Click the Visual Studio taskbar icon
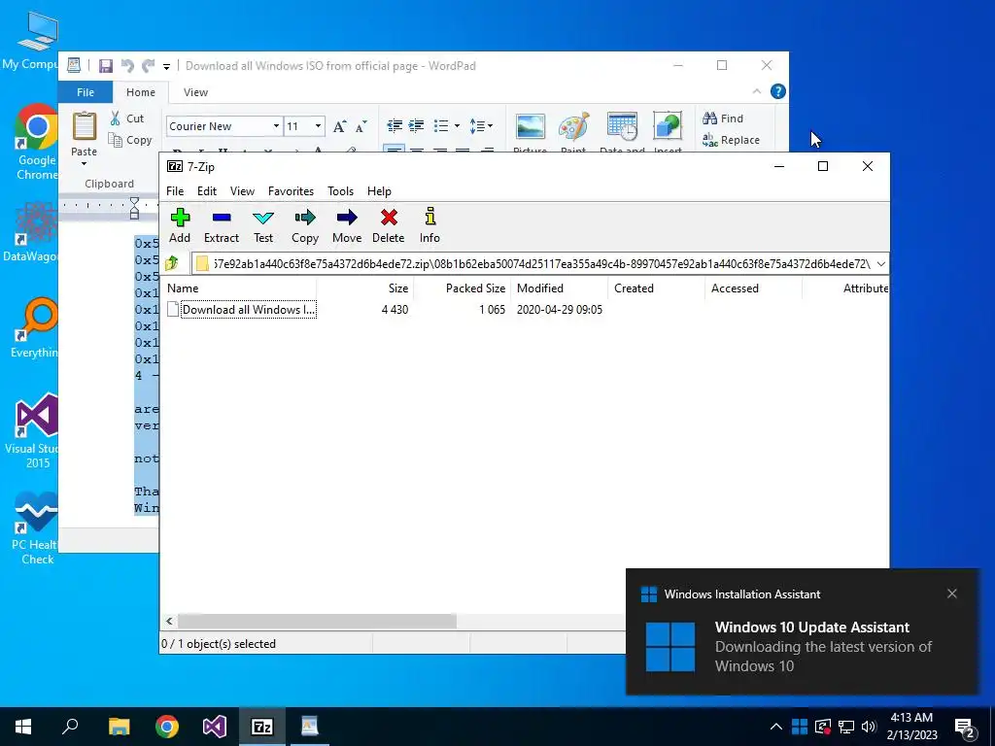This screenshot has width=995, height=746. coord(215,727)
